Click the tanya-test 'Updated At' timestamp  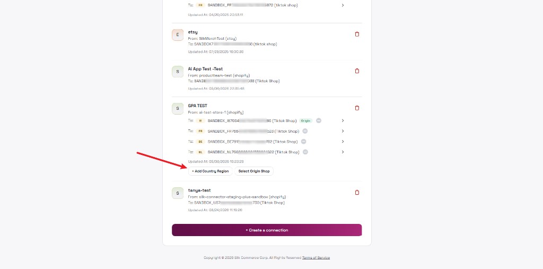tap(215, 210)
